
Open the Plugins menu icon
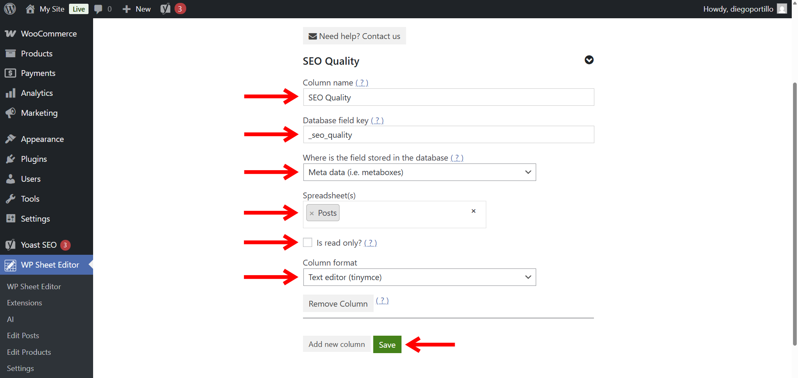point(10,159)
